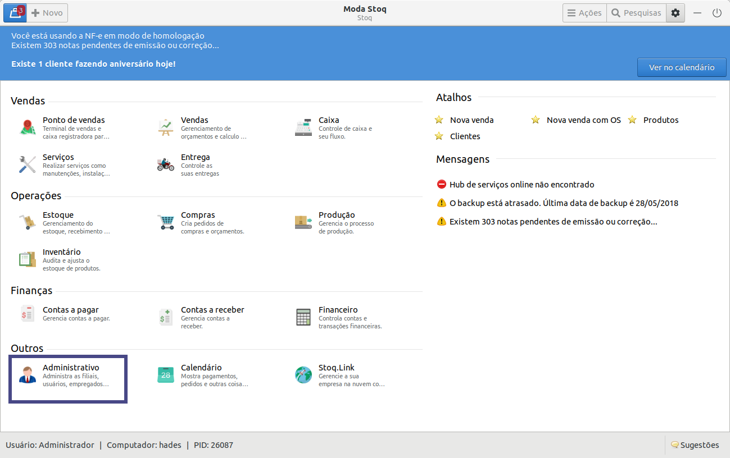730x458 pixels.
Task: Open the Caixa cash register icon
Action: (303, 128)
